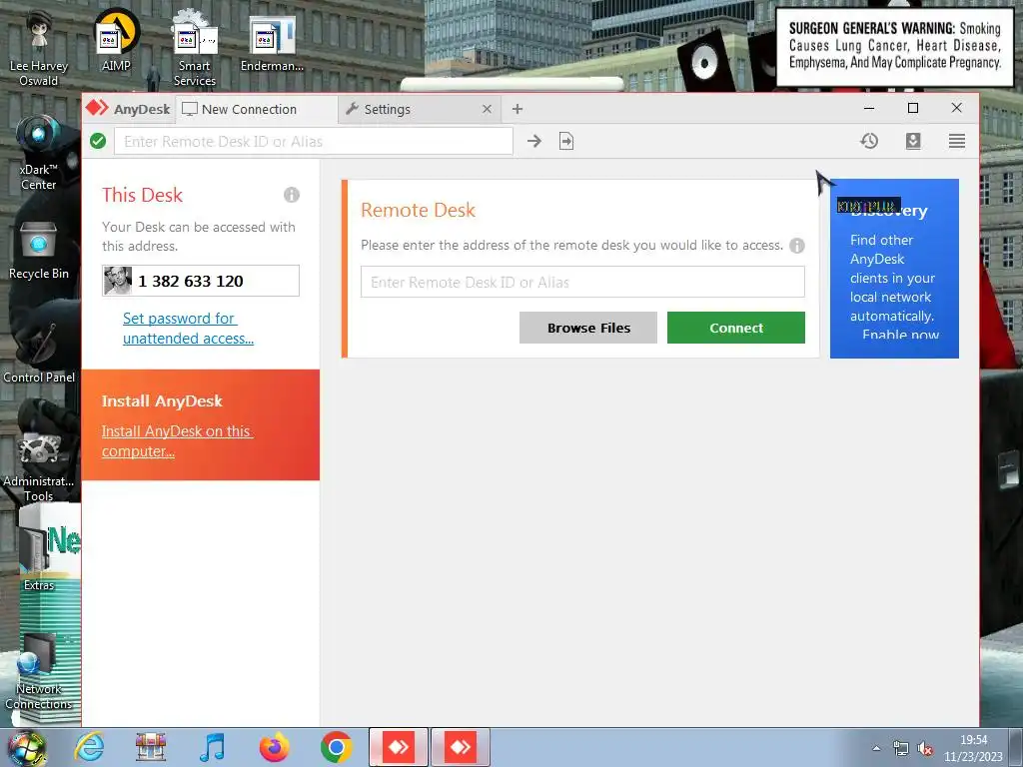Click the info icon beside This Desk
Image resolution: width=1023 pixels, height=767 pixels.
point(292,195)
